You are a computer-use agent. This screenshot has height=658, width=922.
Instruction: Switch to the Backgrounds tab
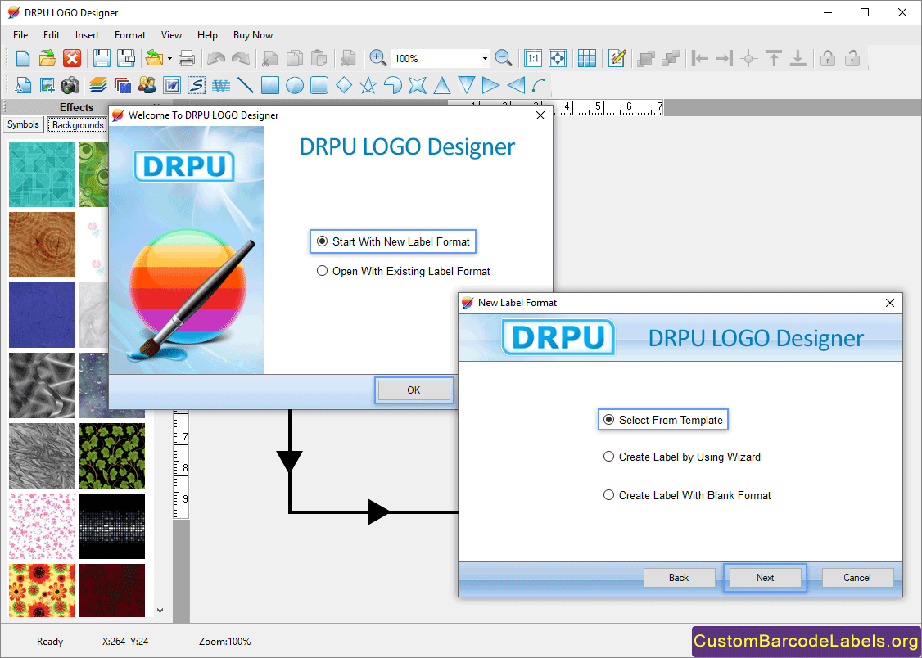pyautogui.click(x=77, y=125)
